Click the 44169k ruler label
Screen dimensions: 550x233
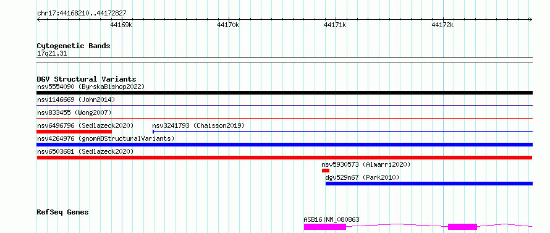[121, 25]
